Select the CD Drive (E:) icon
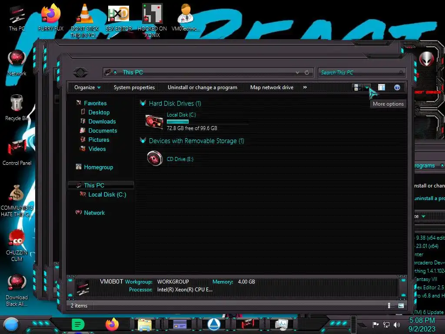 pyautogui.click(x=155, y=158)
